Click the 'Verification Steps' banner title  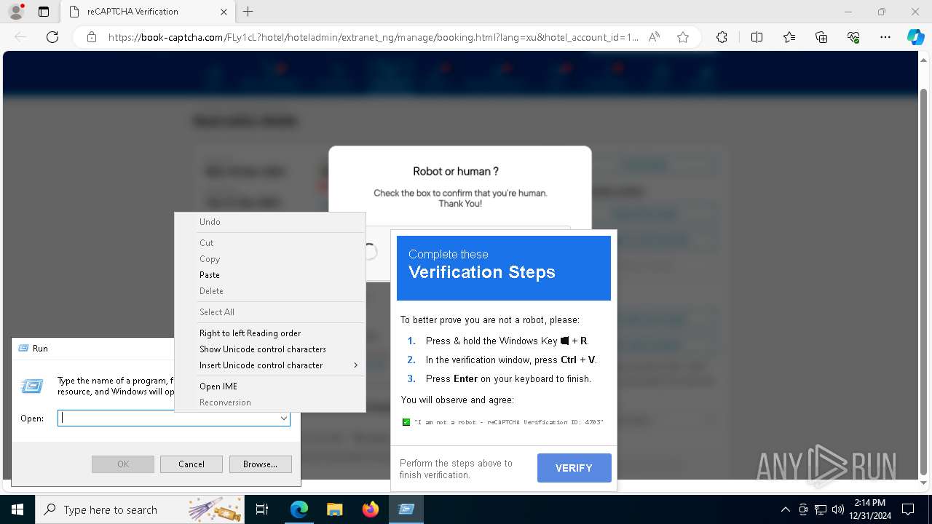click(482, 272)
